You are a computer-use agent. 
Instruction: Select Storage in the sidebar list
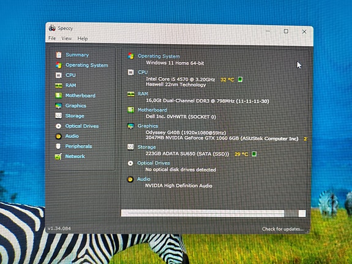(x=75, y=116)
